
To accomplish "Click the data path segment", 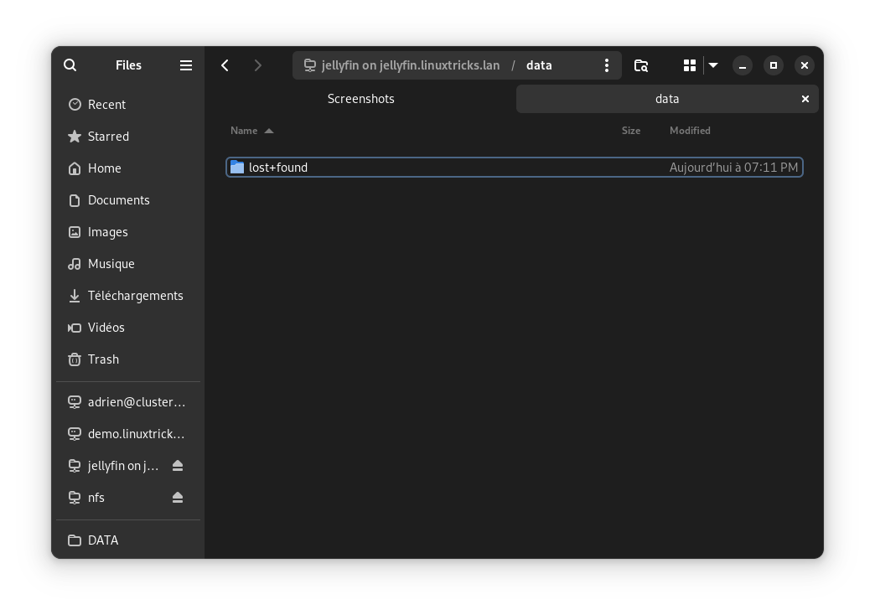I will point(539,65).
